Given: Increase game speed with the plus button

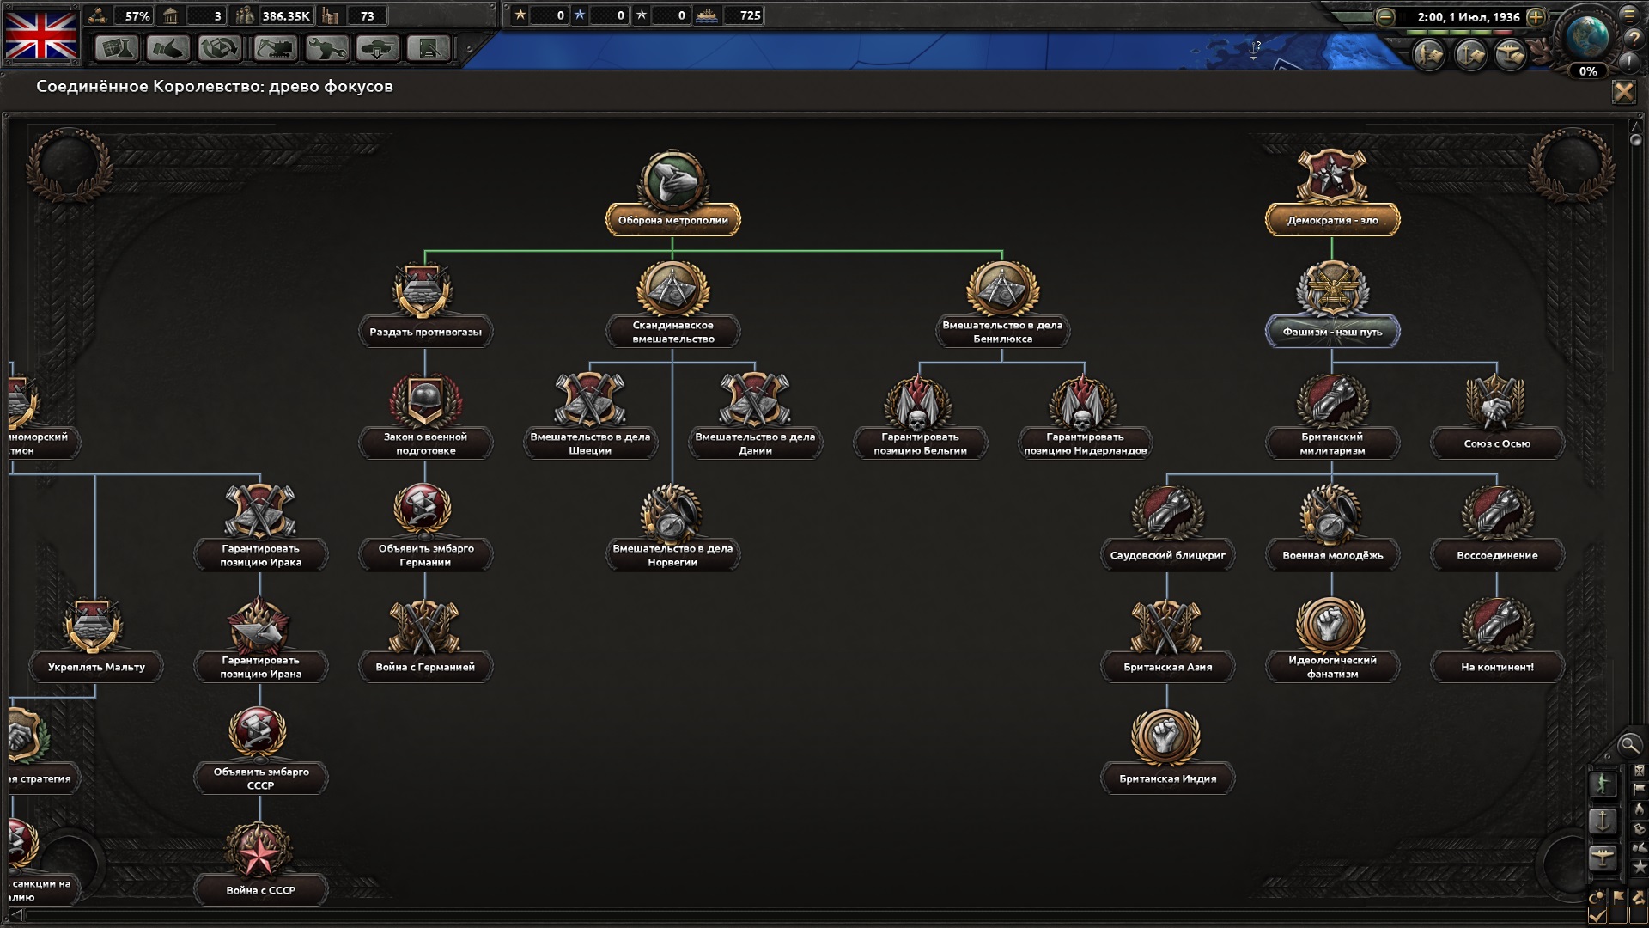Looking at the screenshot, I should [x=1536, y=16].
